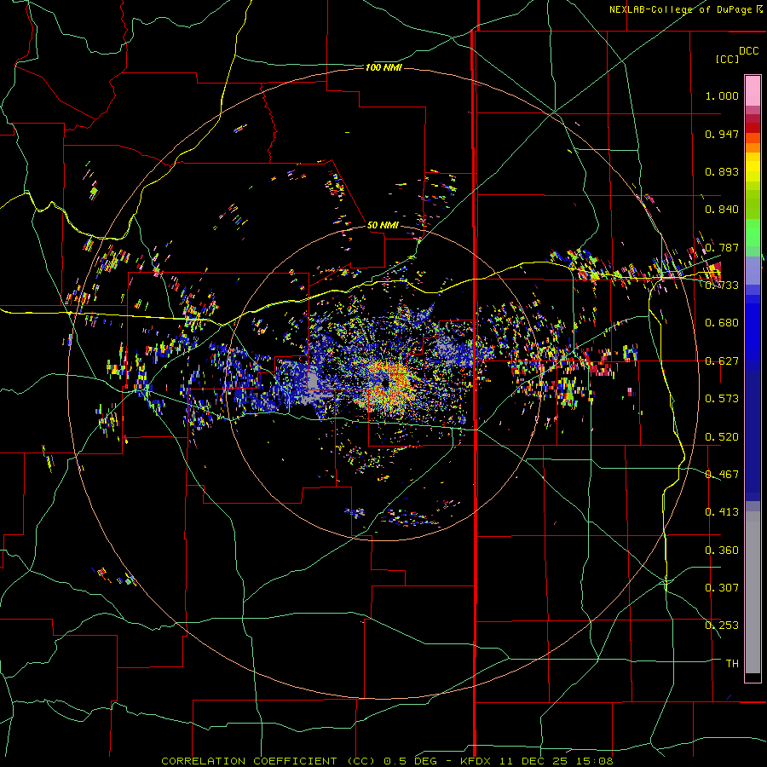This screenshot has height=767, width=767.
Task: Select the 0.680 scale value
Action: (722, 323)
